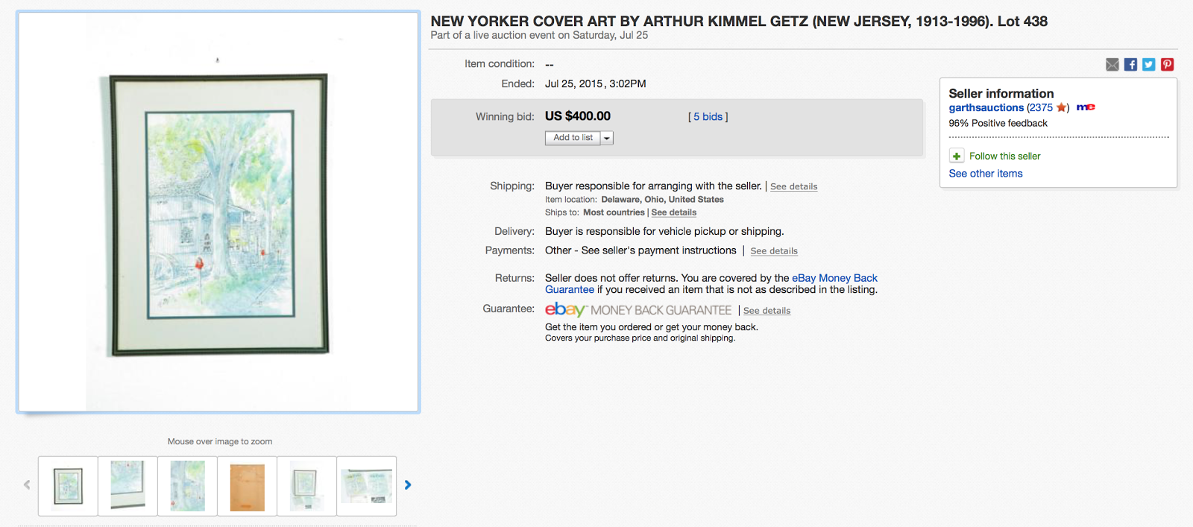Open the 5 bids history link

708,116
